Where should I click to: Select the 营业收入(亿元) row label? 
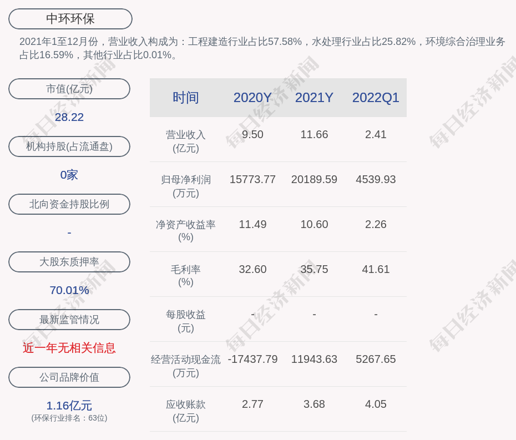[x=185, y=141]
